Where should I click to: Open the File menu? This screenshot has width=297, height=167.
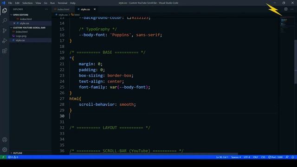[x=10, y=3]
